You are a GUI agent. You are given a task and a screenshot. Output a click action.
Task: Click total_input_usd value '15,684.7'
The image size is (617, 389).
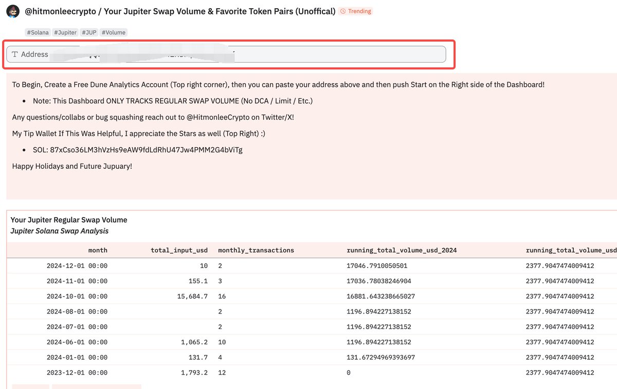coord(193,296)
